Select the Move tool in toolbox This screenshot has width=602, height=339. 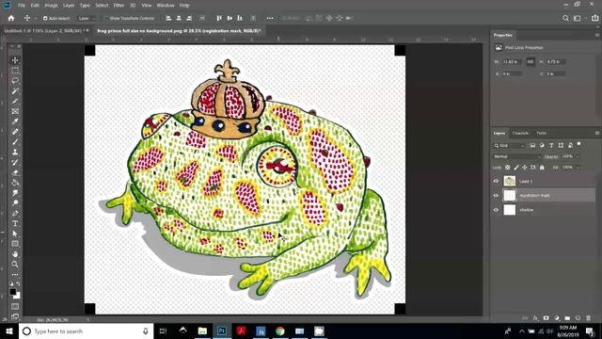(x=15, y=60)
